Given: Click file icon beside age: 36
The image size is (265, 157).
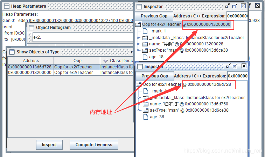Looking at the screenshot, I should coord(146,117).
